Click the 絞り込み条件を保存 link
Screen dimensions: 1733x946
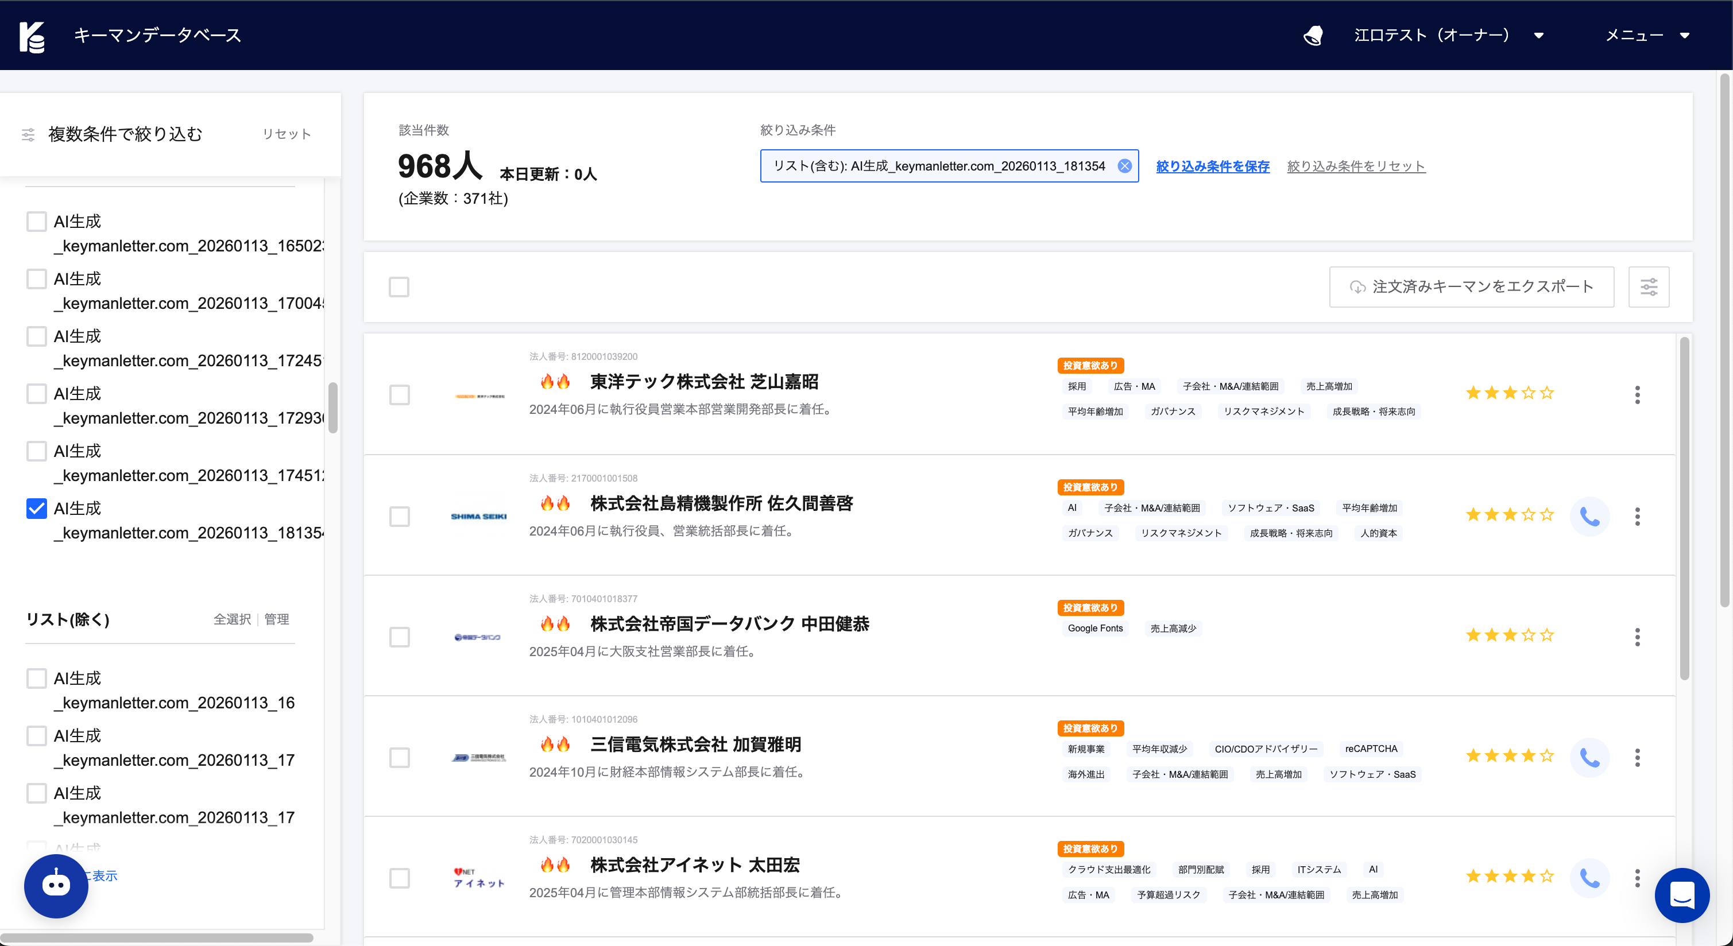click(x=1212, y=166)
